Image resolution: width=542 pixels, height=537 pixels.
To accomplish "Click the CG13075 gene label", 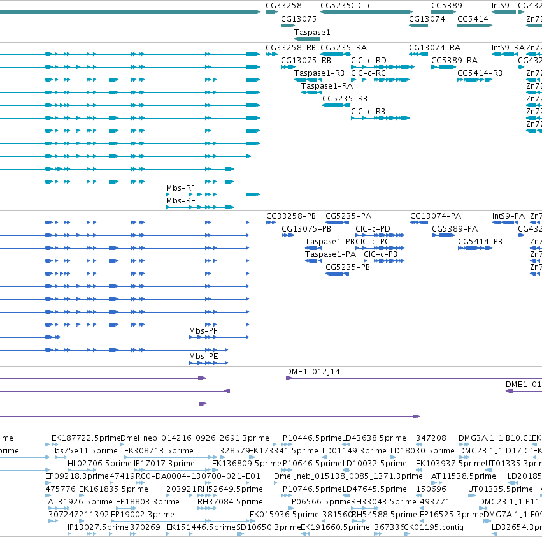I will click(x=298, y=18).
